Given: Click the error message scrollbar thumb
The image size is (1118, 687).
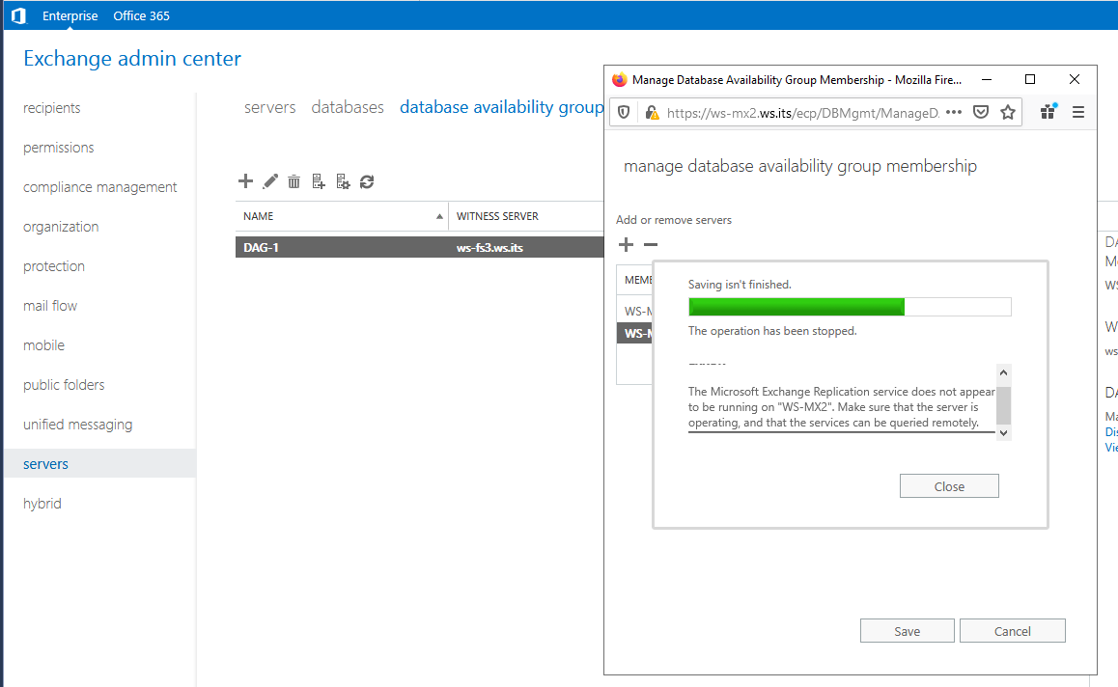Looking at the screenshot, I should tap(1003, 405).
